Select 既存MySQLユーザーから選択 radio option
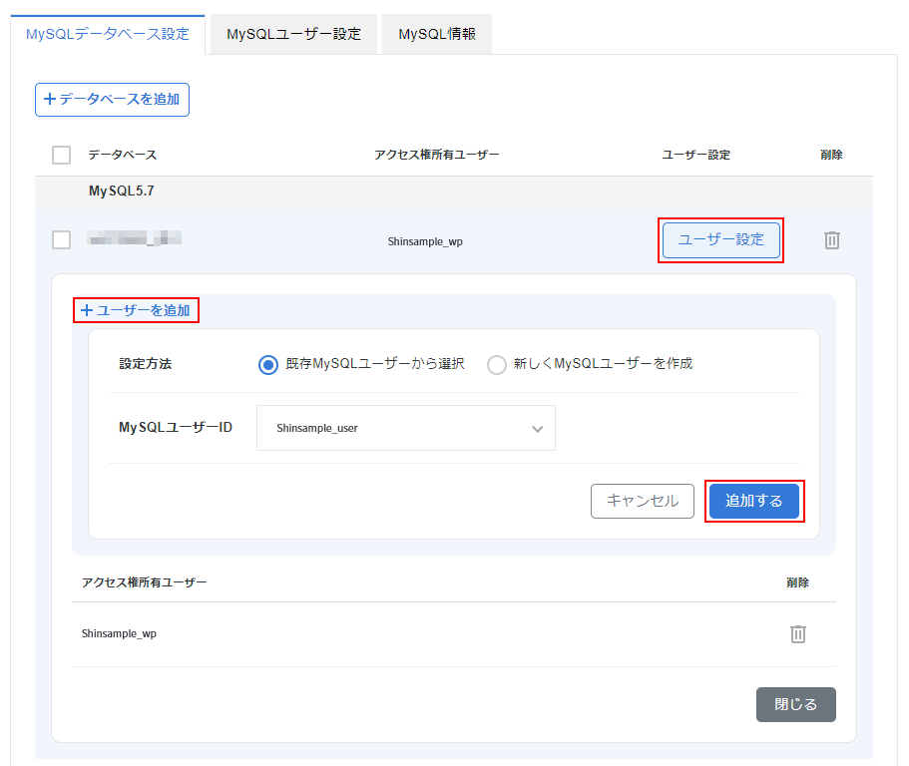 pyautogui.click(x=267, y=364)
